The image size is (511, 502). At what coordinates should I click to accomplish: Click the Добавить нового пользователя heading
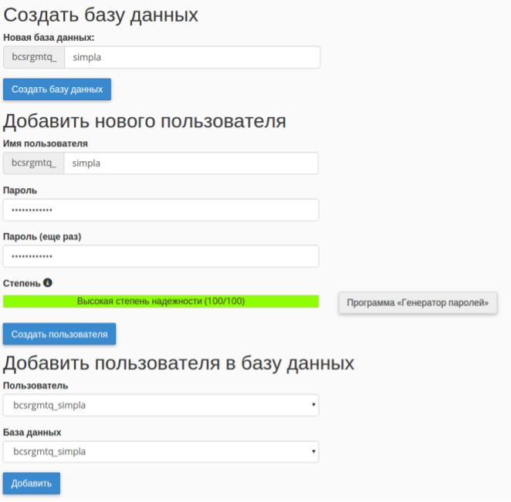(144, 121)
